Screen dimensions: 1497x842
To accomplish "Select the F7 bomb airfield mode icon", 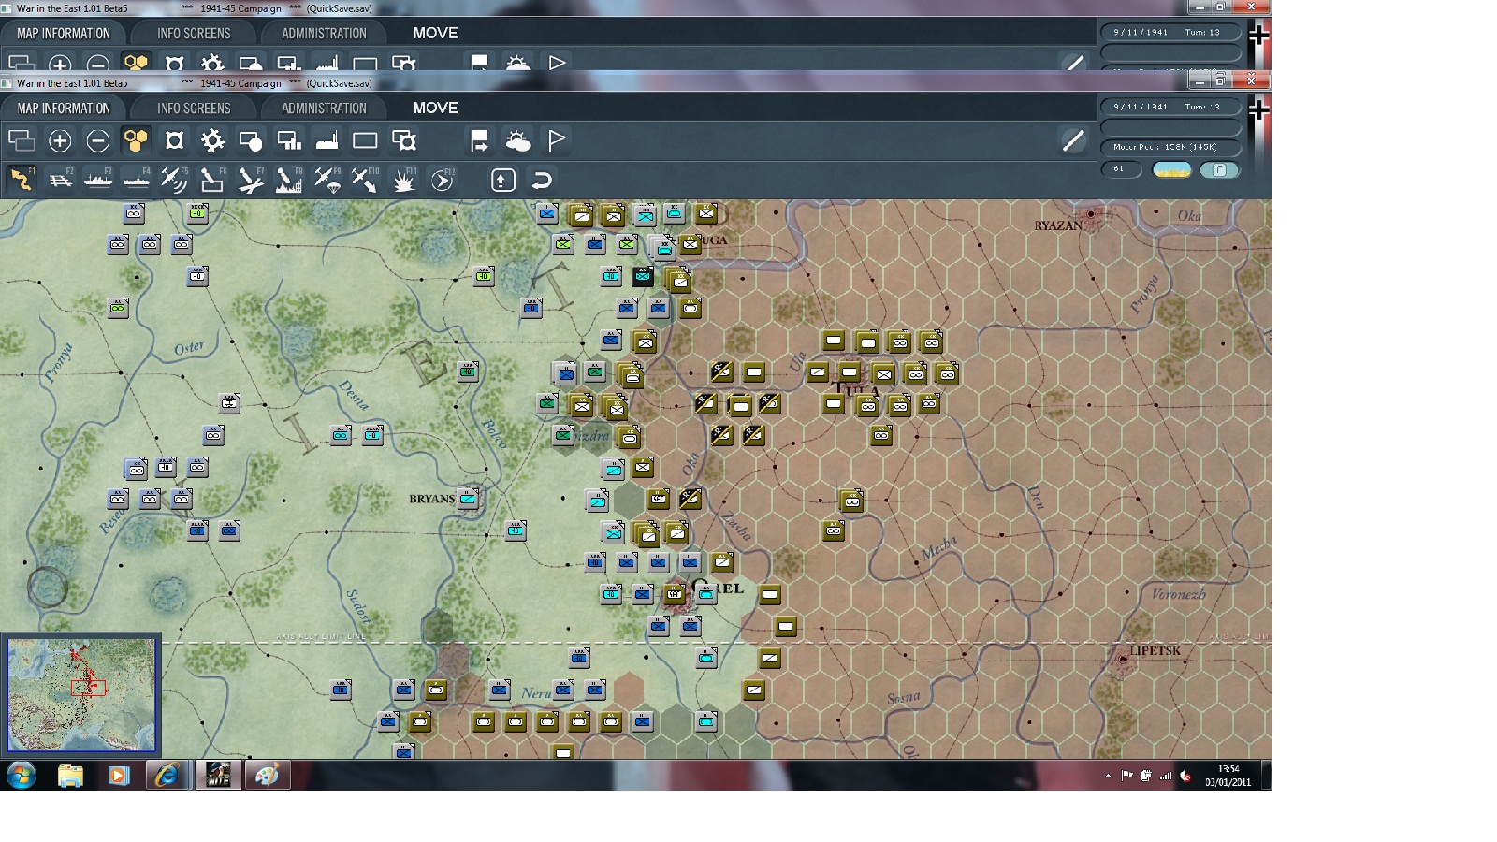I will coord(251,179).
